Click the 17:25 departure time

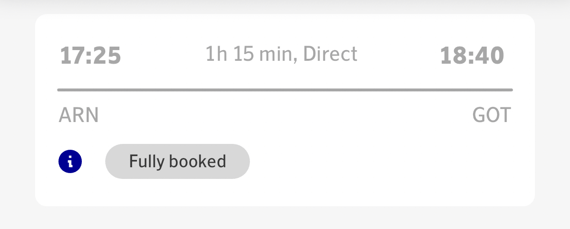coord(90,56)
